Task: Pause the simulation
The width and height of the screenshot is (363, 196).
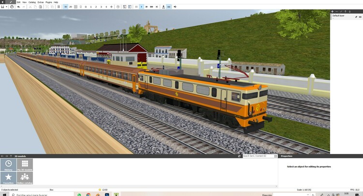Action: click(x=136, y=7)
